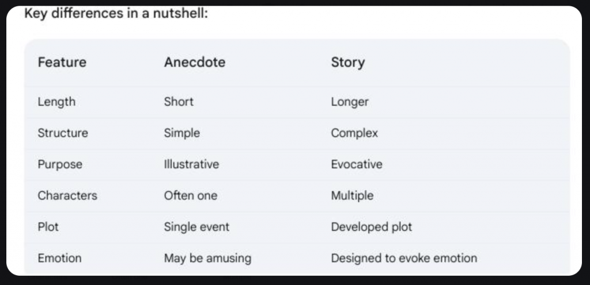Click the 'Key differences in a nutshell' heading
The image size is (590, 285).
[115, 13]
